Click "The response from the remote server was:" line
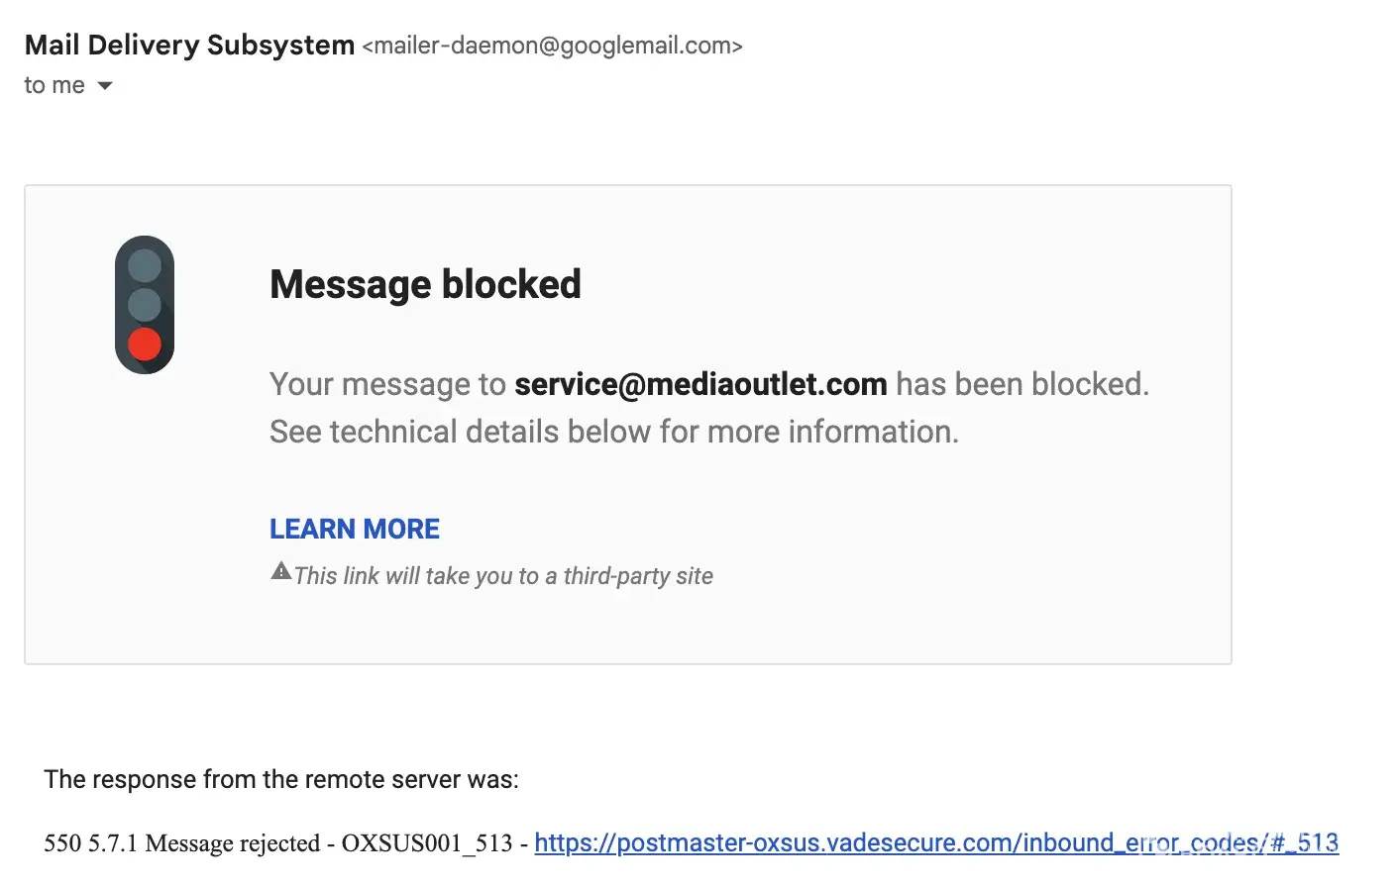 click(281, 779)
